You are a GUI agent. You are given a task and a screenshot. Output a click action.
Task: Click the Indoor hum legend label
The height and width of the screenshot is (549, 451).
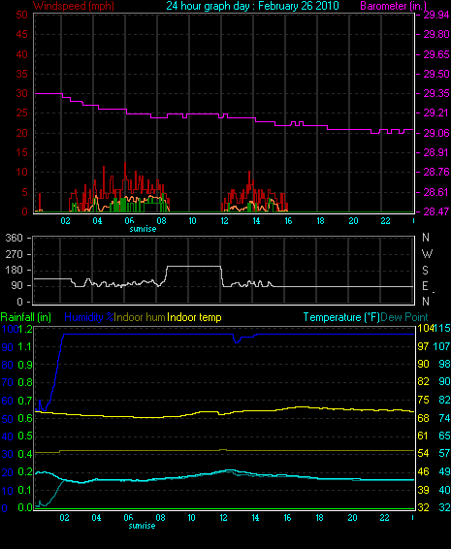click(x=140, y=317)
